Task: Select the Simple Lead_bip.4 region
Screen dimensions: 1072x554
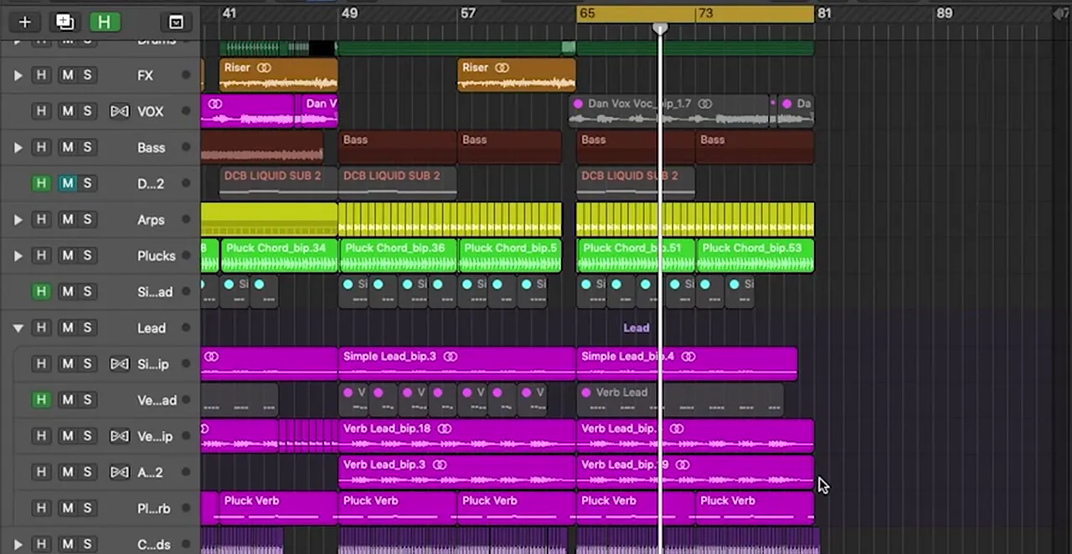Action: [x=687, y=364]
